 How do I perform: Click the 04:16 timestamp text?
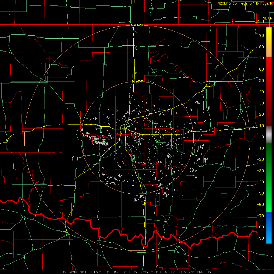[204, 272]
